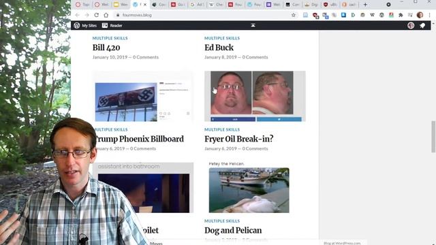Click the lock icon in address bar
Viewport: 436px width, 245px height.
point(118,15)
